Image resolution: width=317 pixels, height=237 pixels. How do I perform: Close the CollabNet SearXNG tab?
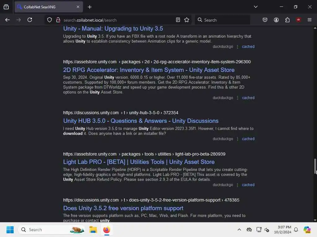tap(78, 7)
